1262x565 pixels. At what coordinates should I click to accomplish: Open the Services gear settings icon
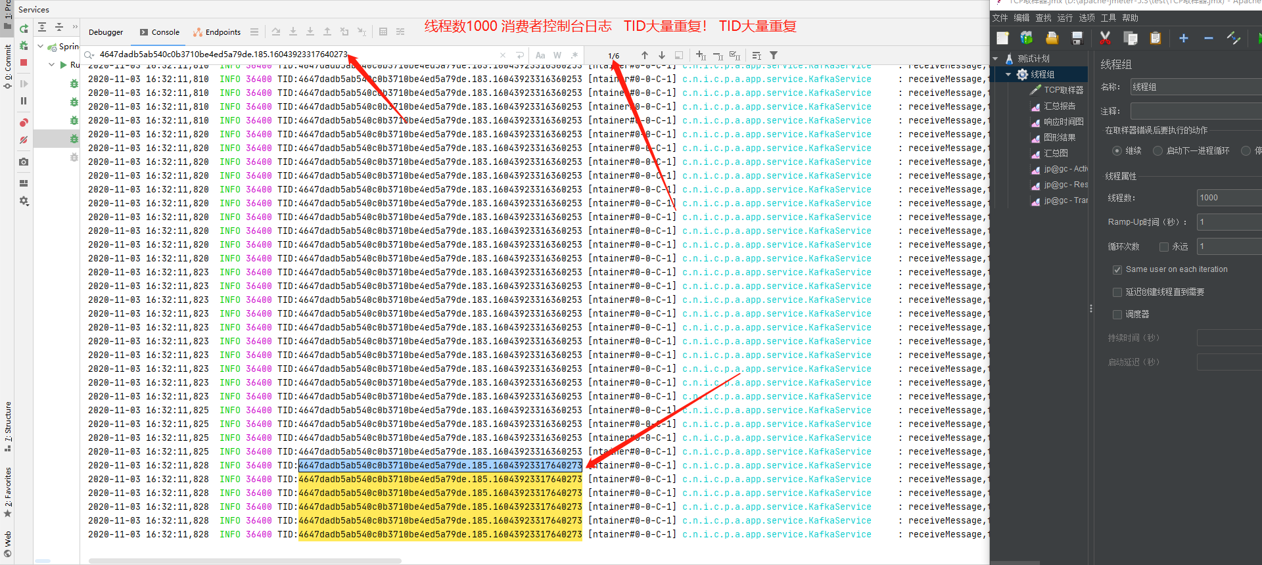pos(24,201)
